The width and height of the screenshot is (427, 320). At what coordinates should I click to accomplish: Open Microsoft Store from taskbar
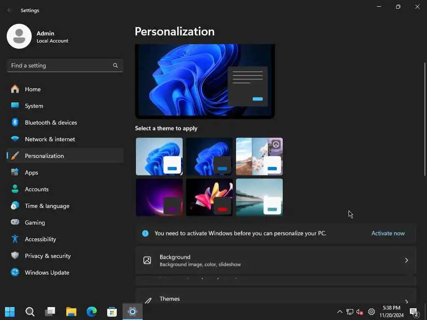(112, 312)
